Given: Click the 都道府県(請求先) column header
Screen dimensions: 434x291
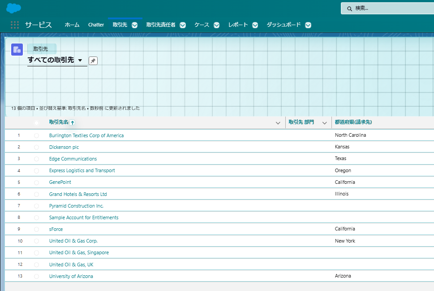Looking at the screenshot, I should click(x=353, y=122).
